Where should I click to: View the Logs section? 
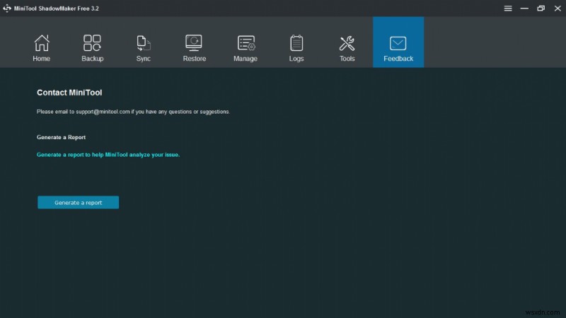[296, 48]
